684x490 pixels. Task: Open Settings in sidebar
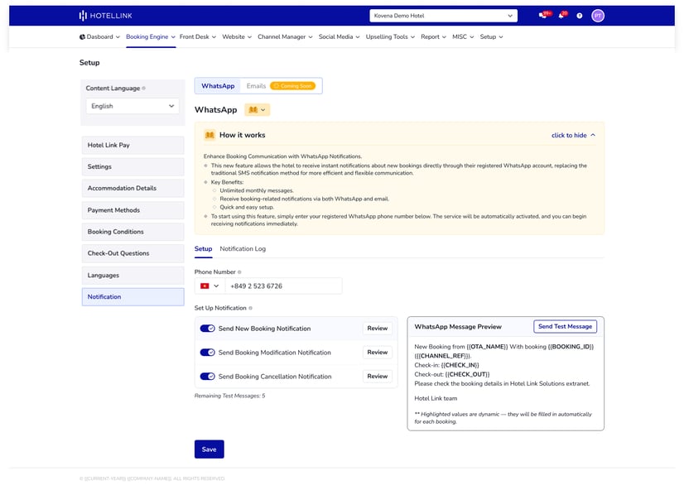133,166
